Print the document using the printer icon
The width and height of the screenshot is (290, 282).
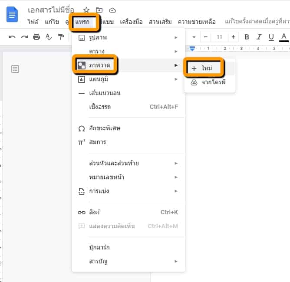click(x=36, y=37)
